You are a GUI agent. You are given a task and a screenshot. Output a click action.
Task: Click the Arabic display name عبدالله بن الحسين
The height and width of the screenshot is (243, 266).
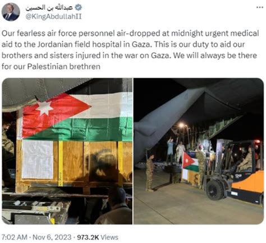click(x=49, y=7)
